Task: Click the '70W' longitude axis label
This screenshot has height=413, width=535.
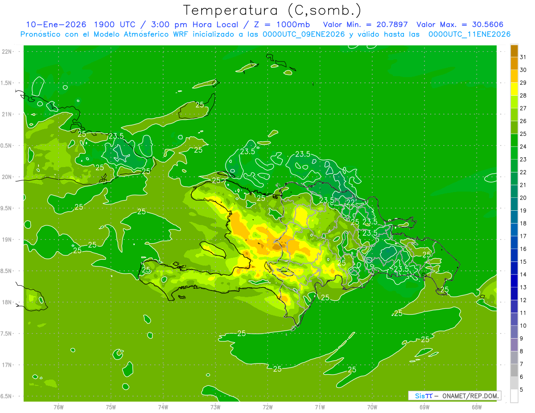Action: point(372,407)
